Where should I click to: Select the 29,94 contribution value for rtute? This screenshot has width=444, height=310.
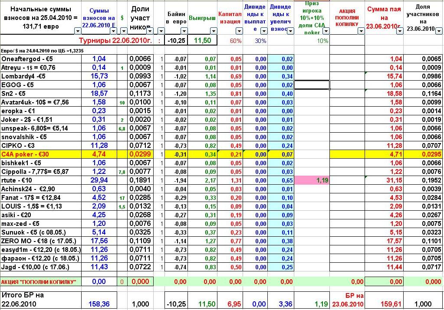tap(99, 180)
